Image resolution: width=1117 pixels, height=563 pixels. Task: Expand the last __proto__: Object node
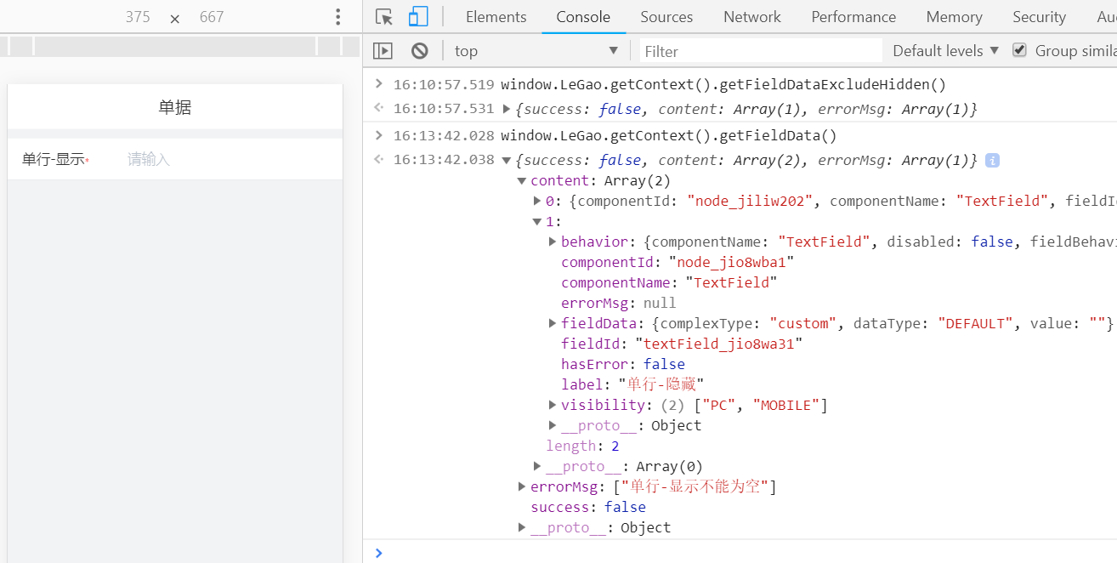(522, 527)
